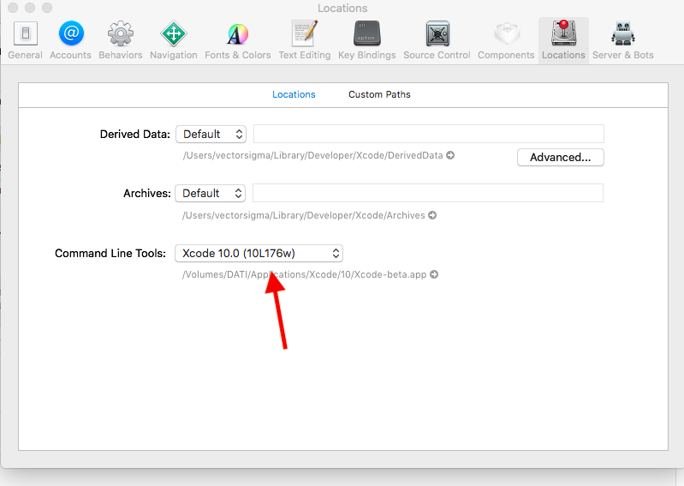Viewport: 684px width, 486px height.
Task: Click the Advanced... button
Action: point(561,157)
